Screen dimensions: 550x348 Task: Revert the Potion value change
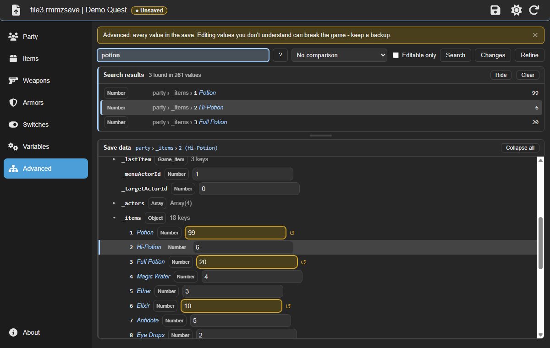(x=292, y=233)
